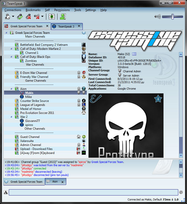
Task: Open the Self menu
Action: [x=47, y=10]
